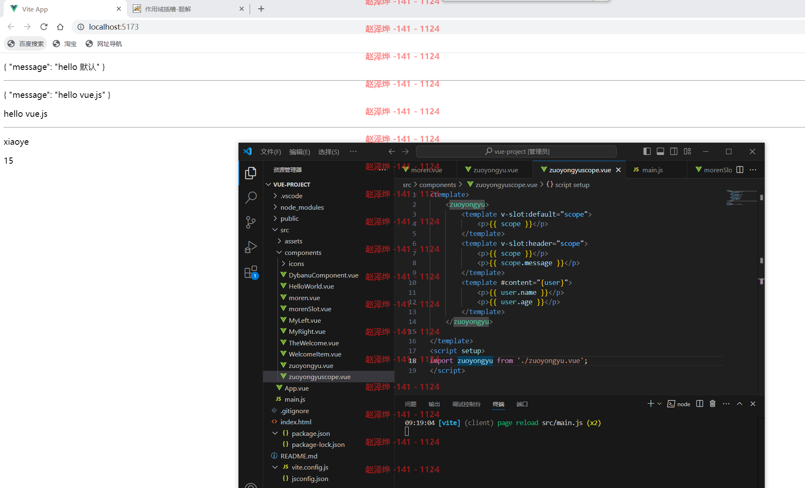This screenshot has width=805, height=488.
Task: Open the Source Control view
Action: 251,222
